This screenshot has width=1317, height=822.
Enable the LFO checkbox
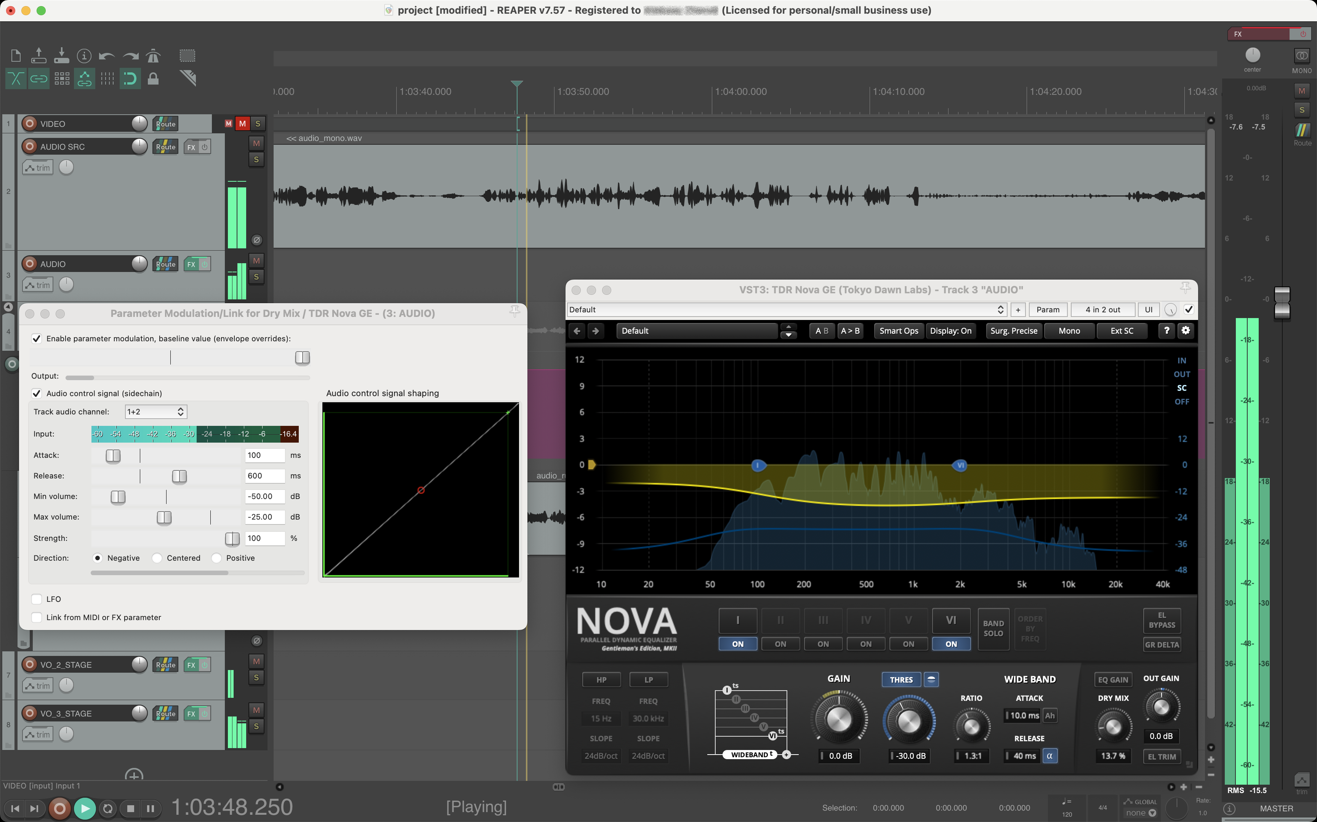coord(37,599)
